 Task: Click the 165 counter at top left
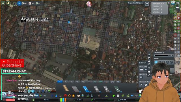[33, 3]
